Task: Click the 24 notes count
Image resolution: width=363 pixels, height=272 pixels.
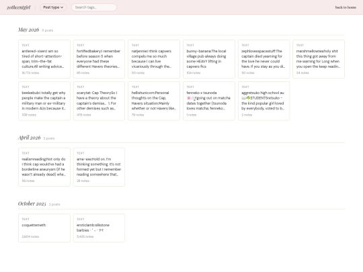Action: [x=302, y=73]
